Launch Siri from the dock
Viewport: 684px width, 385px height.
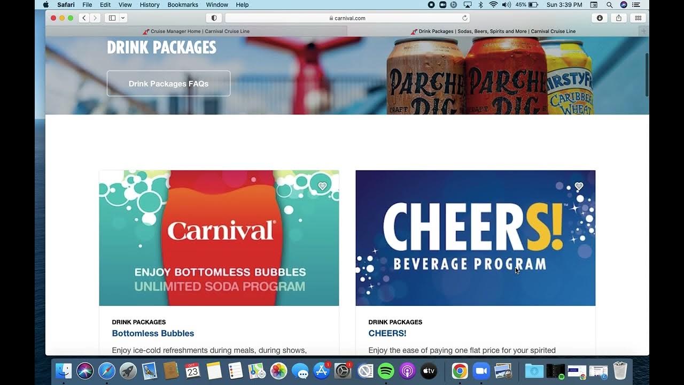pyautogui.click(x=85, y=371)
